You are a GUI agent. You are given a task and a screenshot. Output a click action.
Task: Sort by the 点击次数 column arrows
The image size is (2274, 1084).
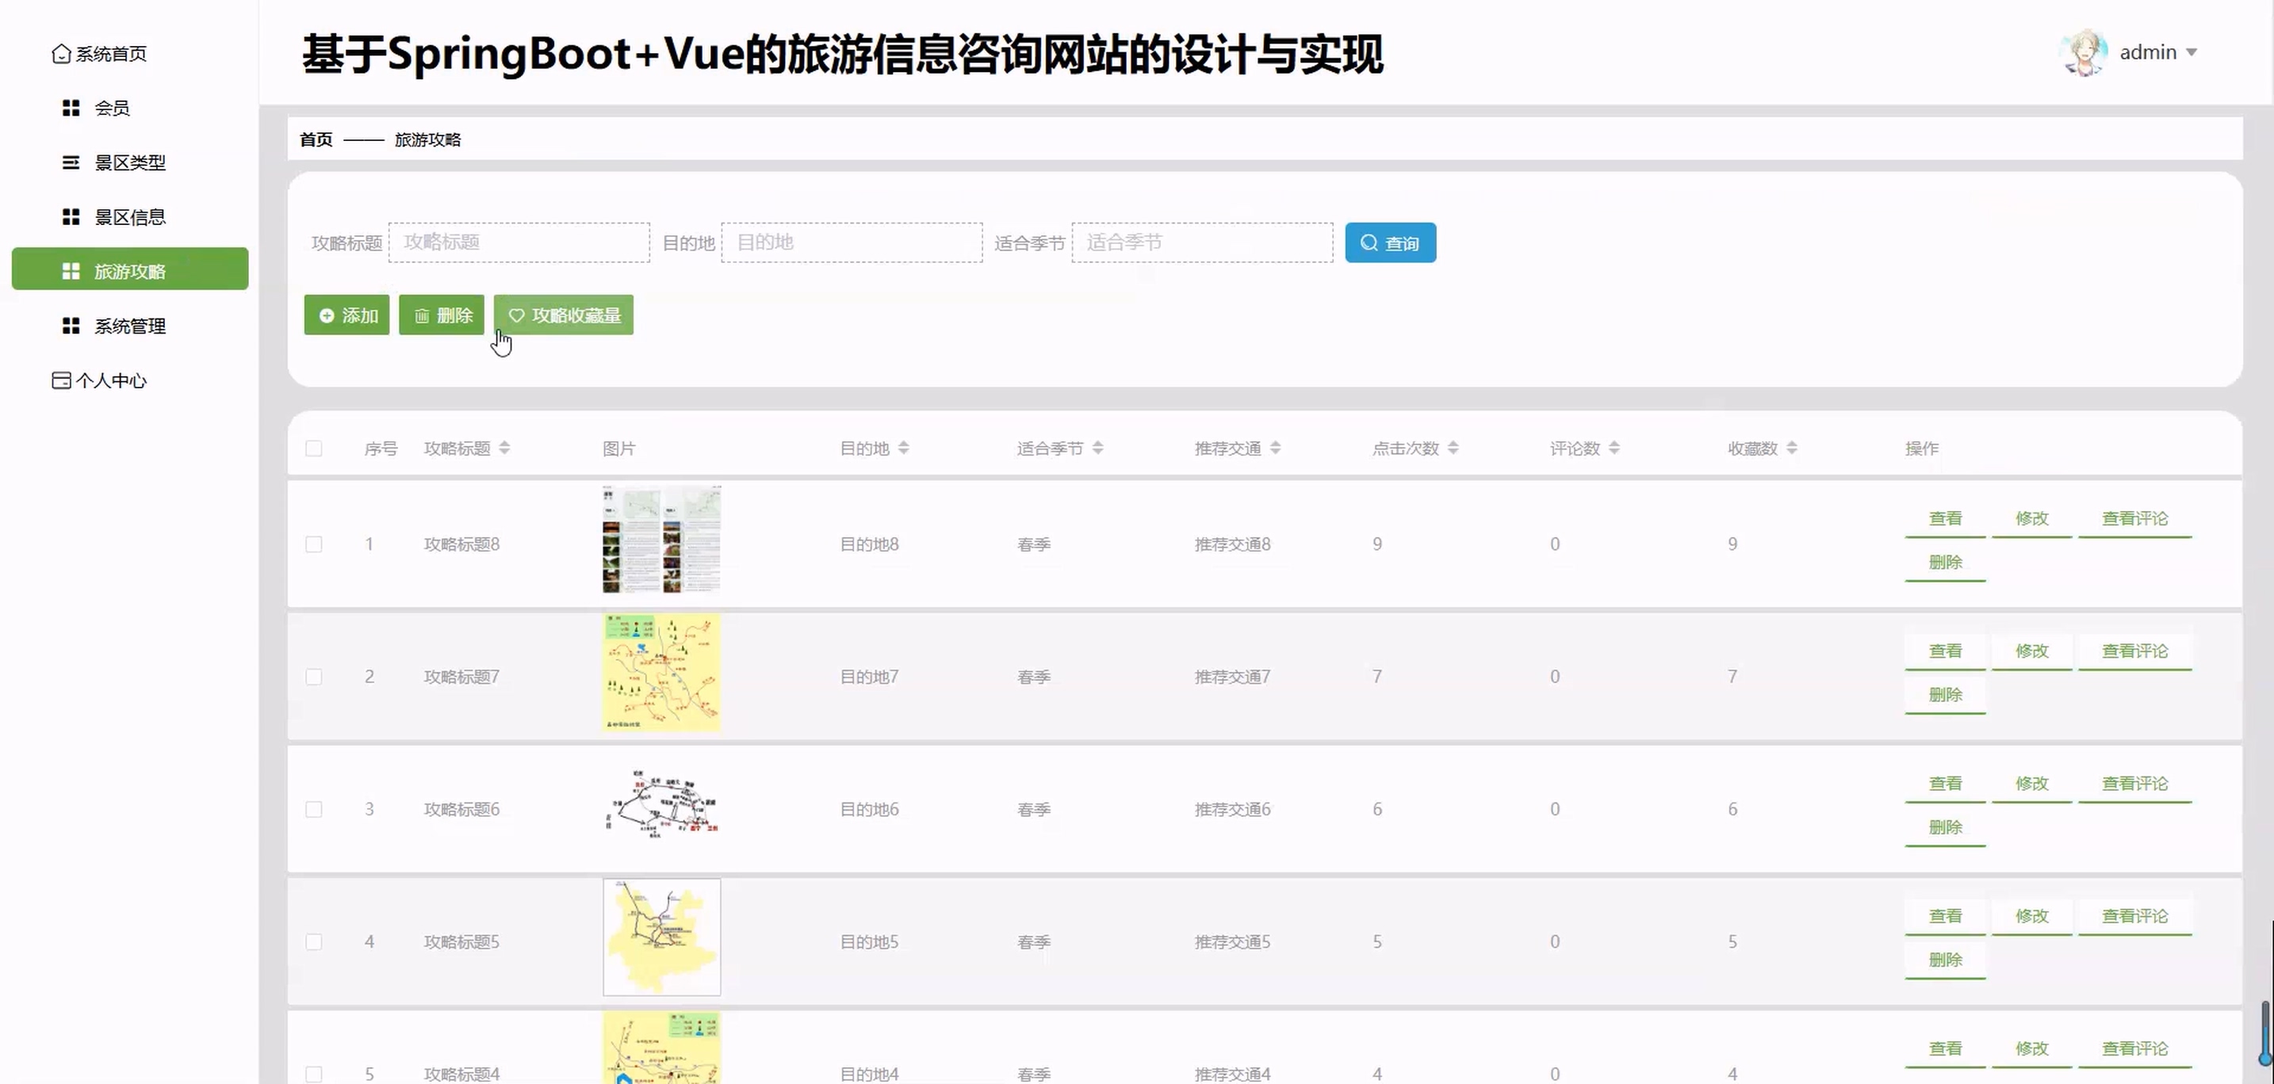(x=1453, y=448)
